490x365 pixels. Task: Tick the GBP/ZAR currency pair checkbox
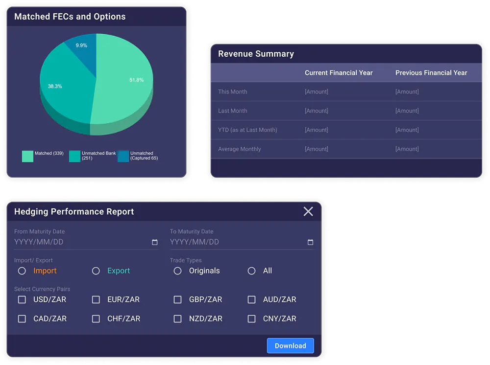pyautogui.click(x=178, y=299)
